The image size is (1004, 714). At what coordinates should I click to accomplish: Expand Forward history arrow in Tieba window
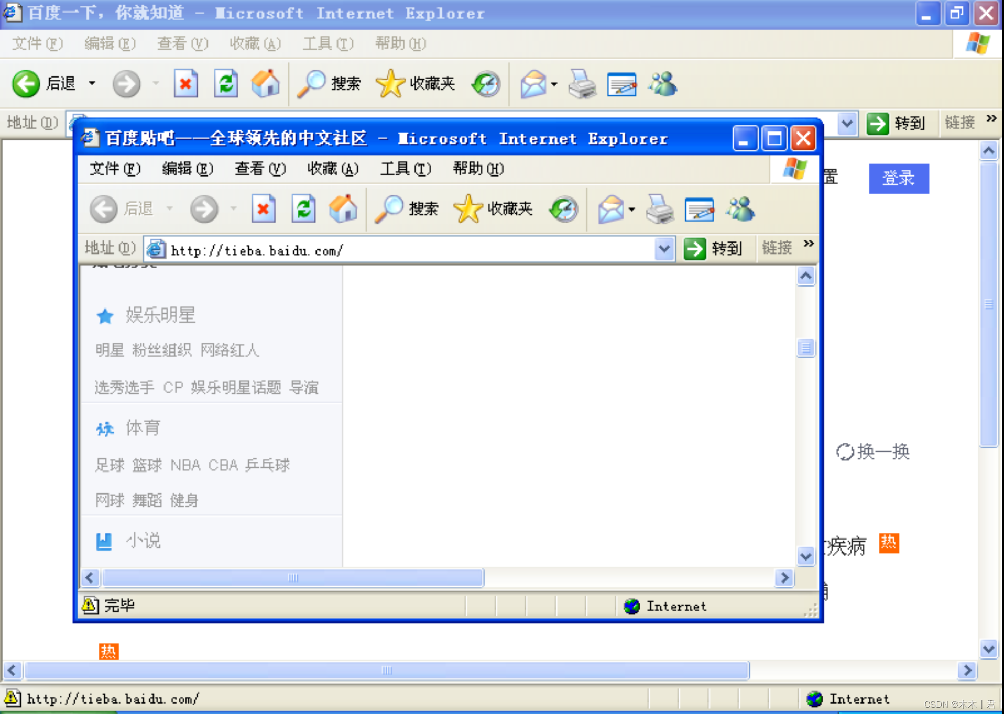click(234, 208)
